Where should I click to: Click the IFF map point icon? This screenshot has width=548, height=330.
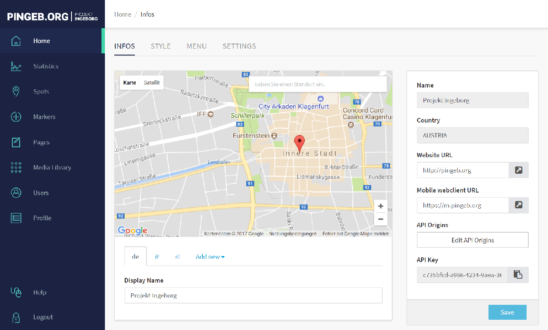coord(210,114)
